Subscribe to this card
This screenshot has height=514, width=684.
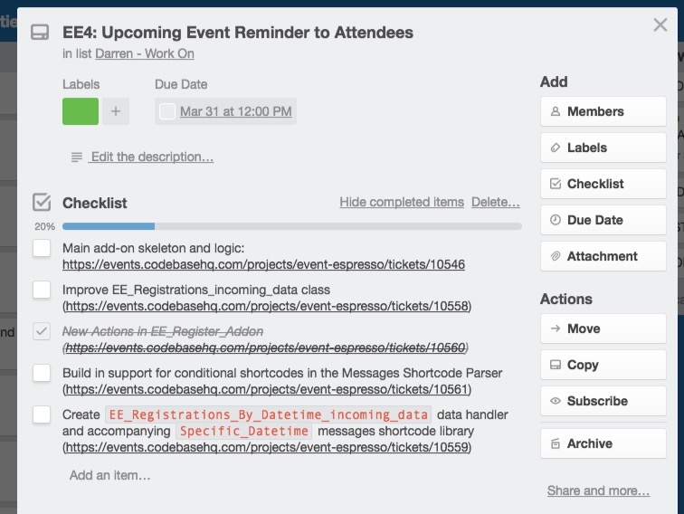(x=603, y=401)
